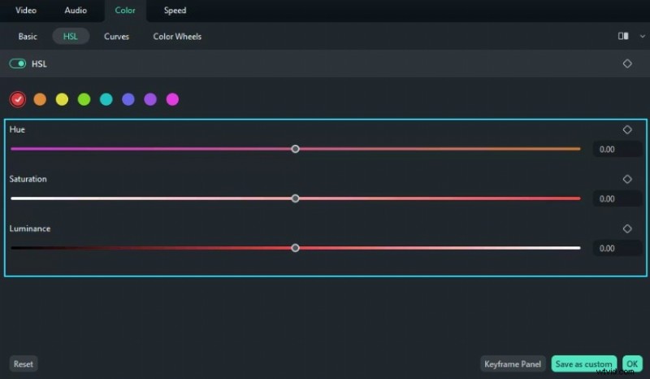Select the magenta color swatch
Viewport: 650px width, 379px height.
pos(172,99)
